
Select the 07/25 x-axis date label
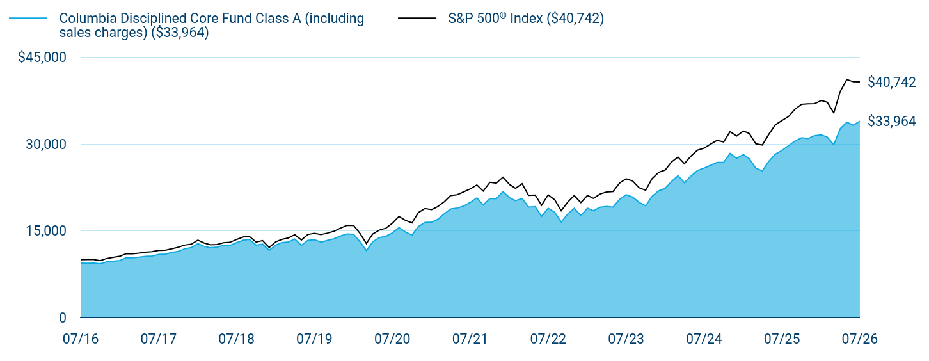coord(782,340)
